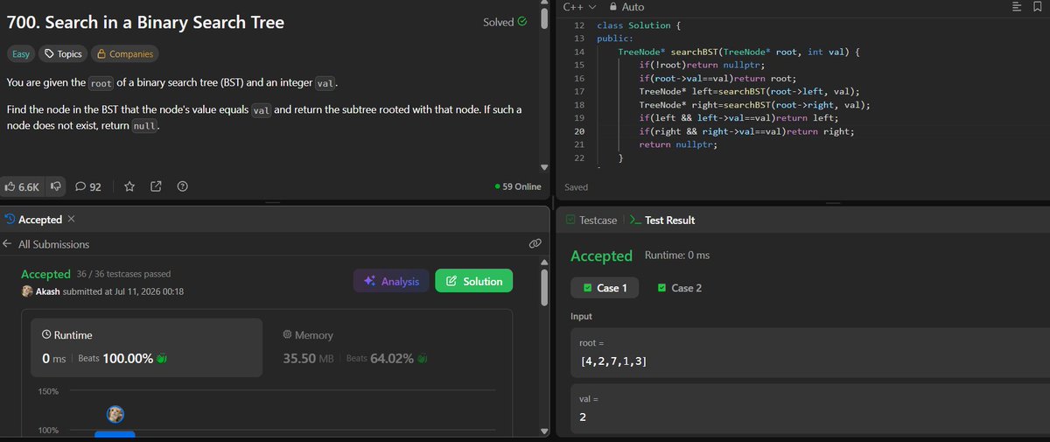Click Akash's profile avatar
The image size is (1050, 442).
(27, 291)
